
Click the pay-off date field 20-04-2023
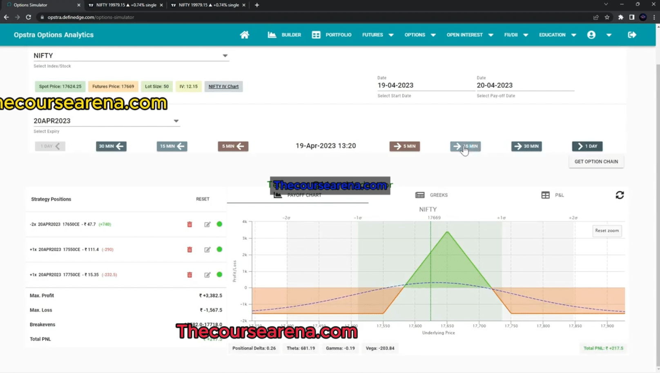pyautogui.click(x=525, y=85)
